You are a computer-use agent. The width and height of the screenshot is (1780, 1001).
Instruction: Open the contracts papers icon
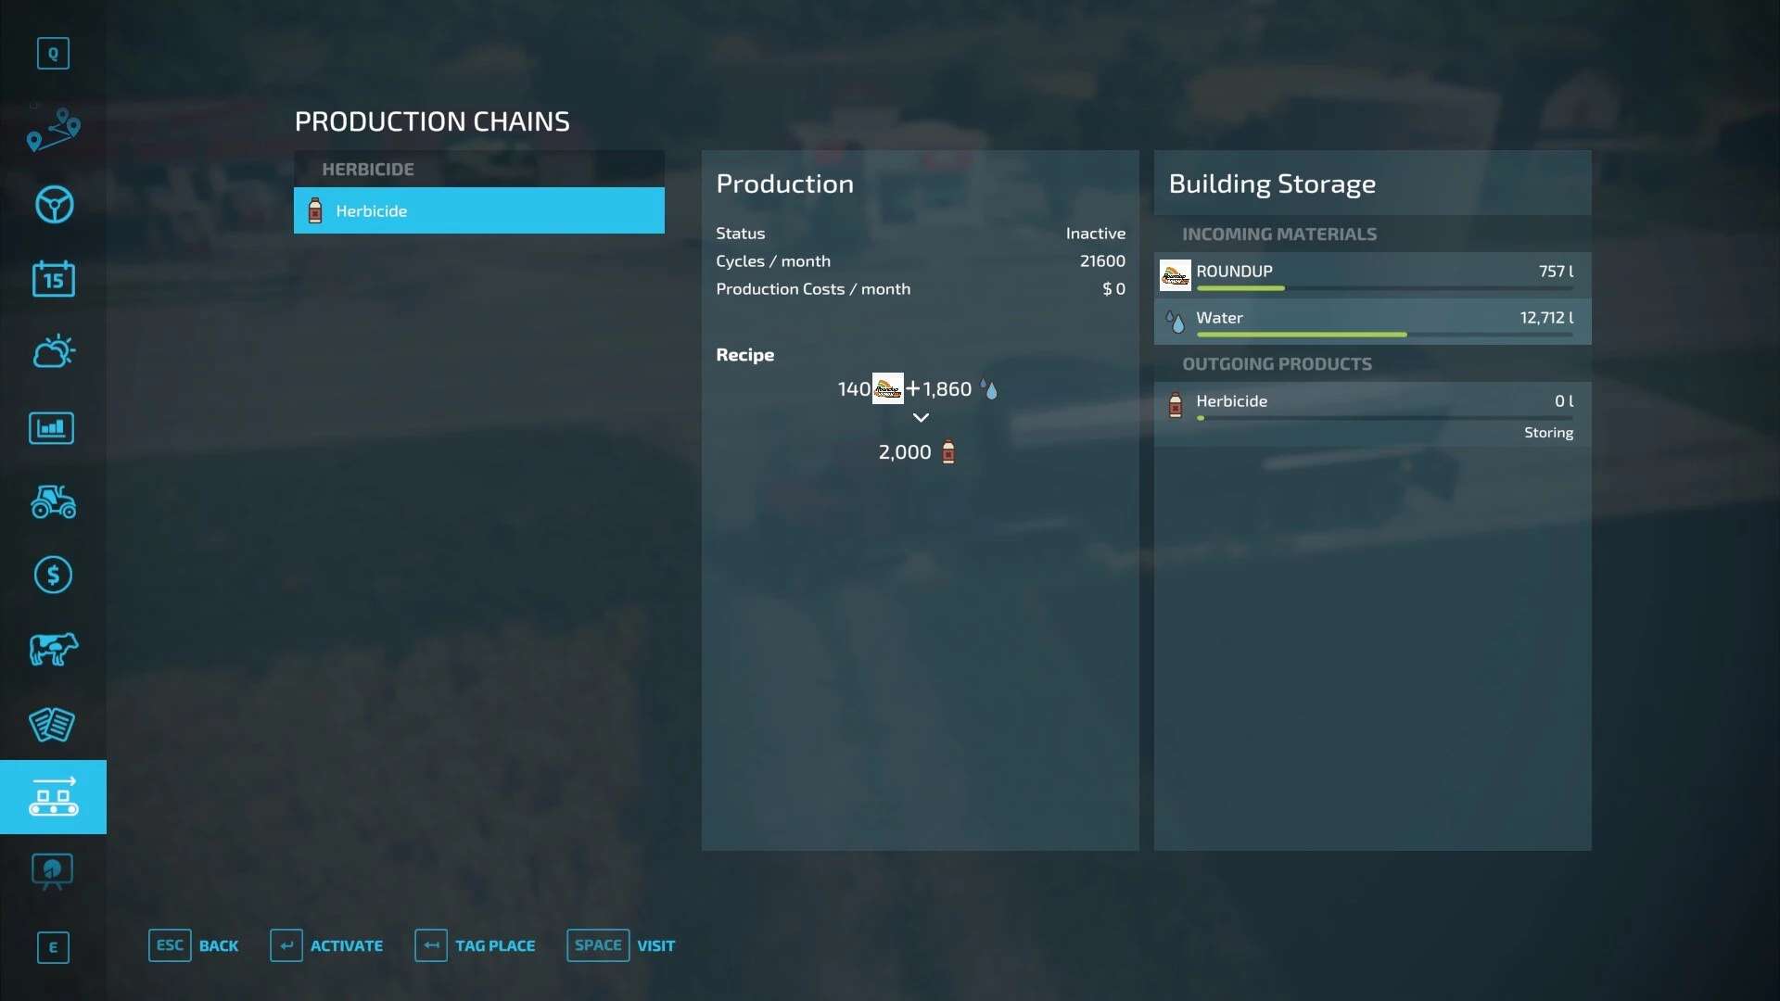coord(53,724)
